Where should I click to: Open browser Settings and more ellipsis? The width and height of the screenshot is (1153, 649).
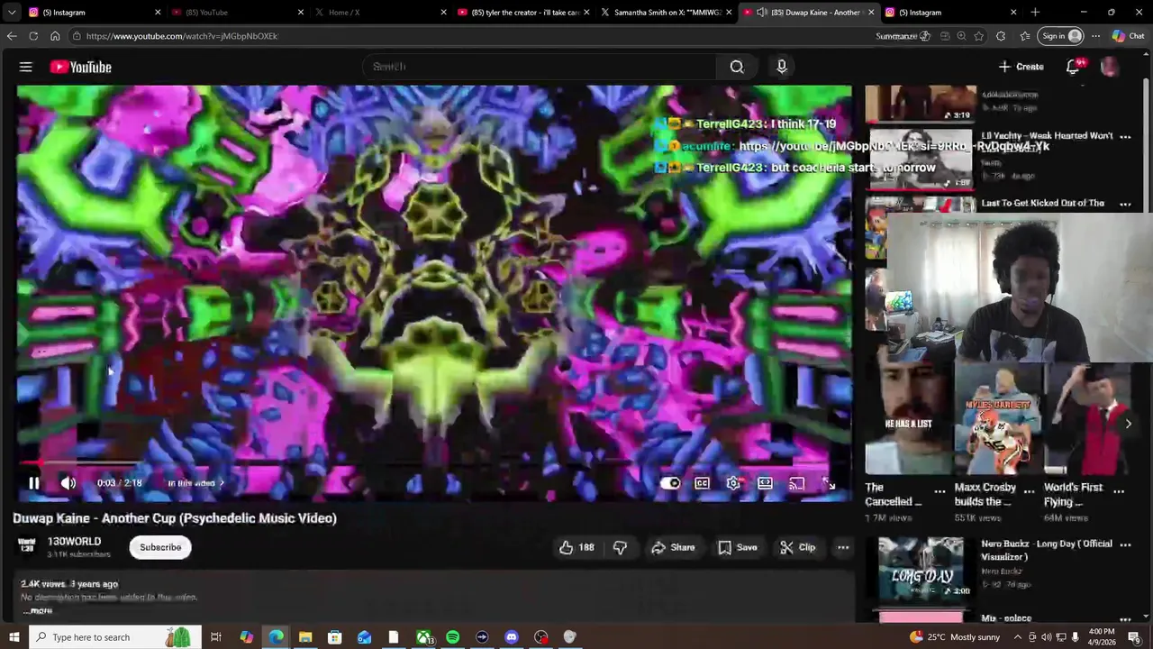tap(1095, 36)
